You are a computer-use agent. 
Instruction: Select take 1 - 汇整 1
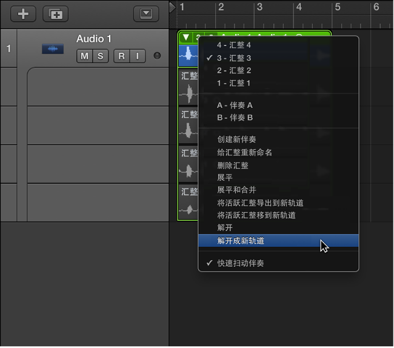[x=278, y=83]
